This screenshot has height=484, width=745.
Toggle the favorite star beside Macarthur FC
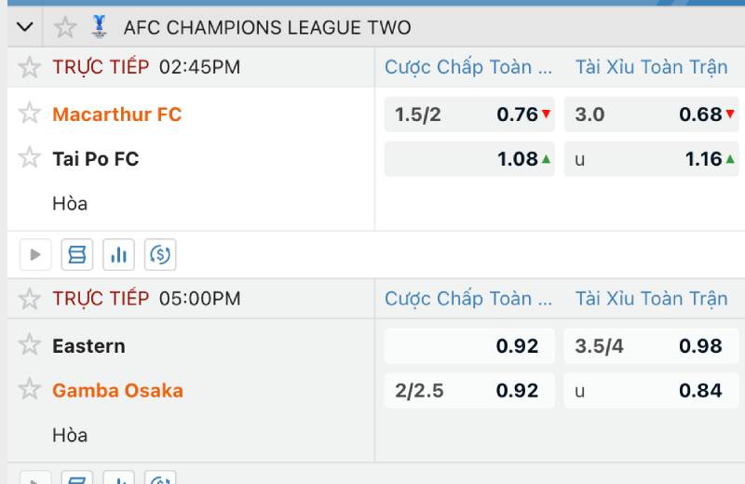pyautogui.click(x=30, y=114)
